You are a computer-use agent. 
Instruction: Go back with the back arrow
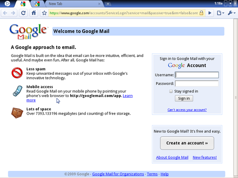click(5, 13)
